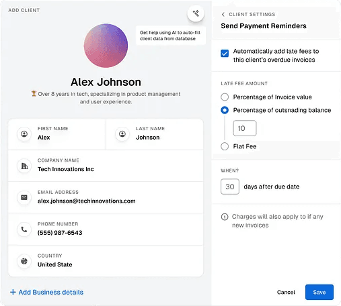
Task: Click the 'days after due date' text
Action: point(272,187)
